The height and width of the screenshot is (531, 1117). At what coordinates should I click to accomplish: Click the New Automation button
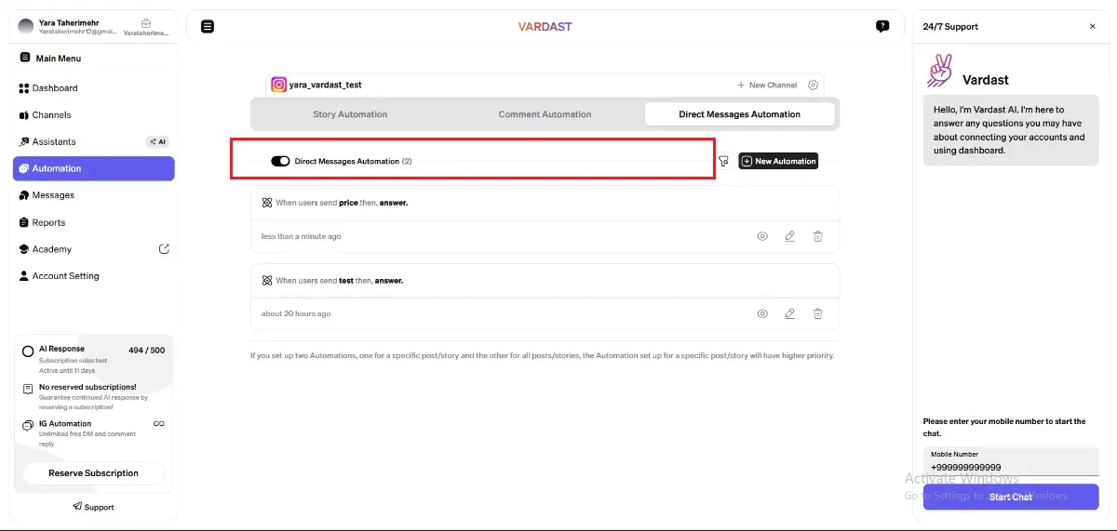point(778,161)
